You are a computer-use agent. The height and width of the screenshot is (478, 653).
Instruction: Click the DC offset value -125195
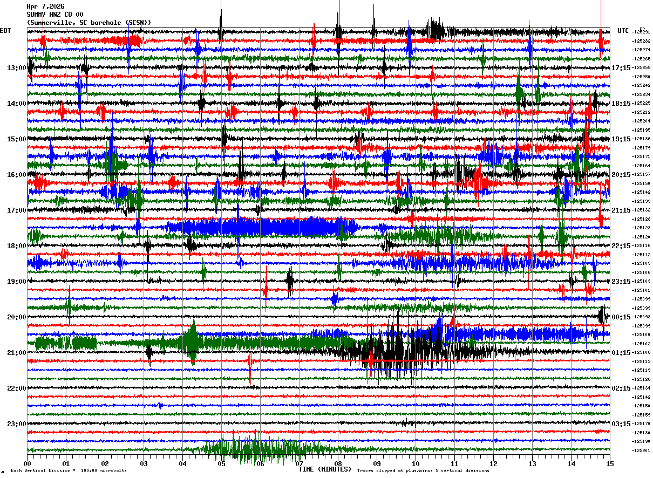[x=641, y=130]
